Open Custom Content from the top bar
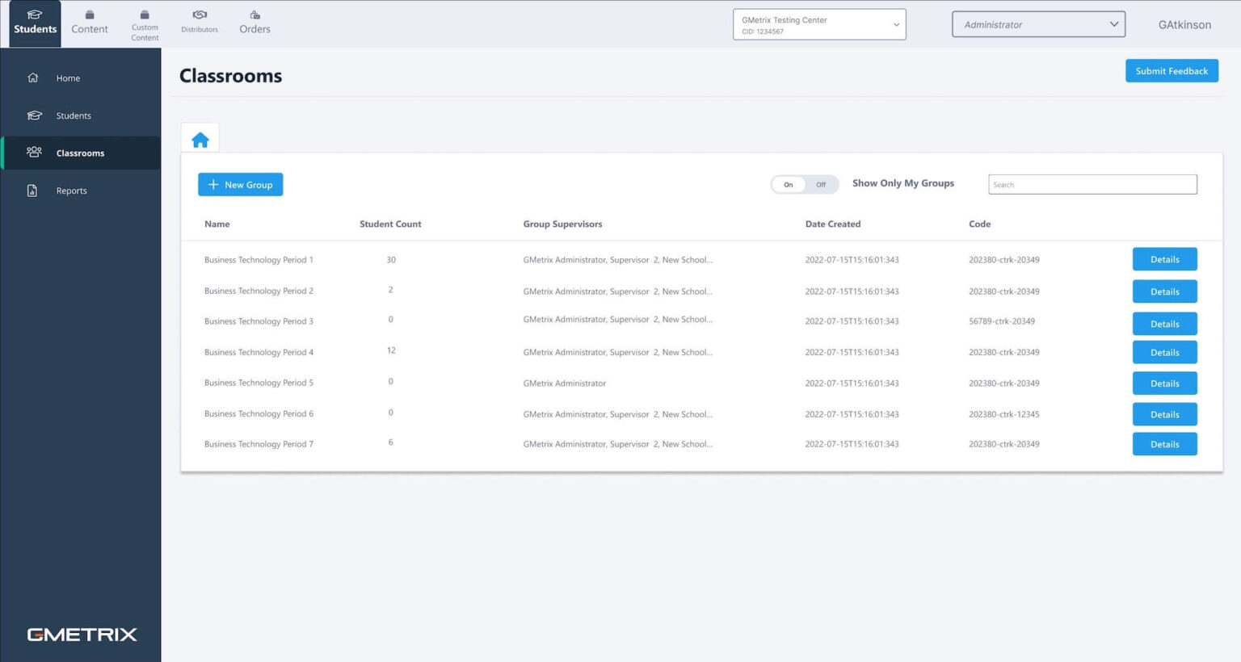The width and height of the screenshot is (1241, 662). (144, 23)
